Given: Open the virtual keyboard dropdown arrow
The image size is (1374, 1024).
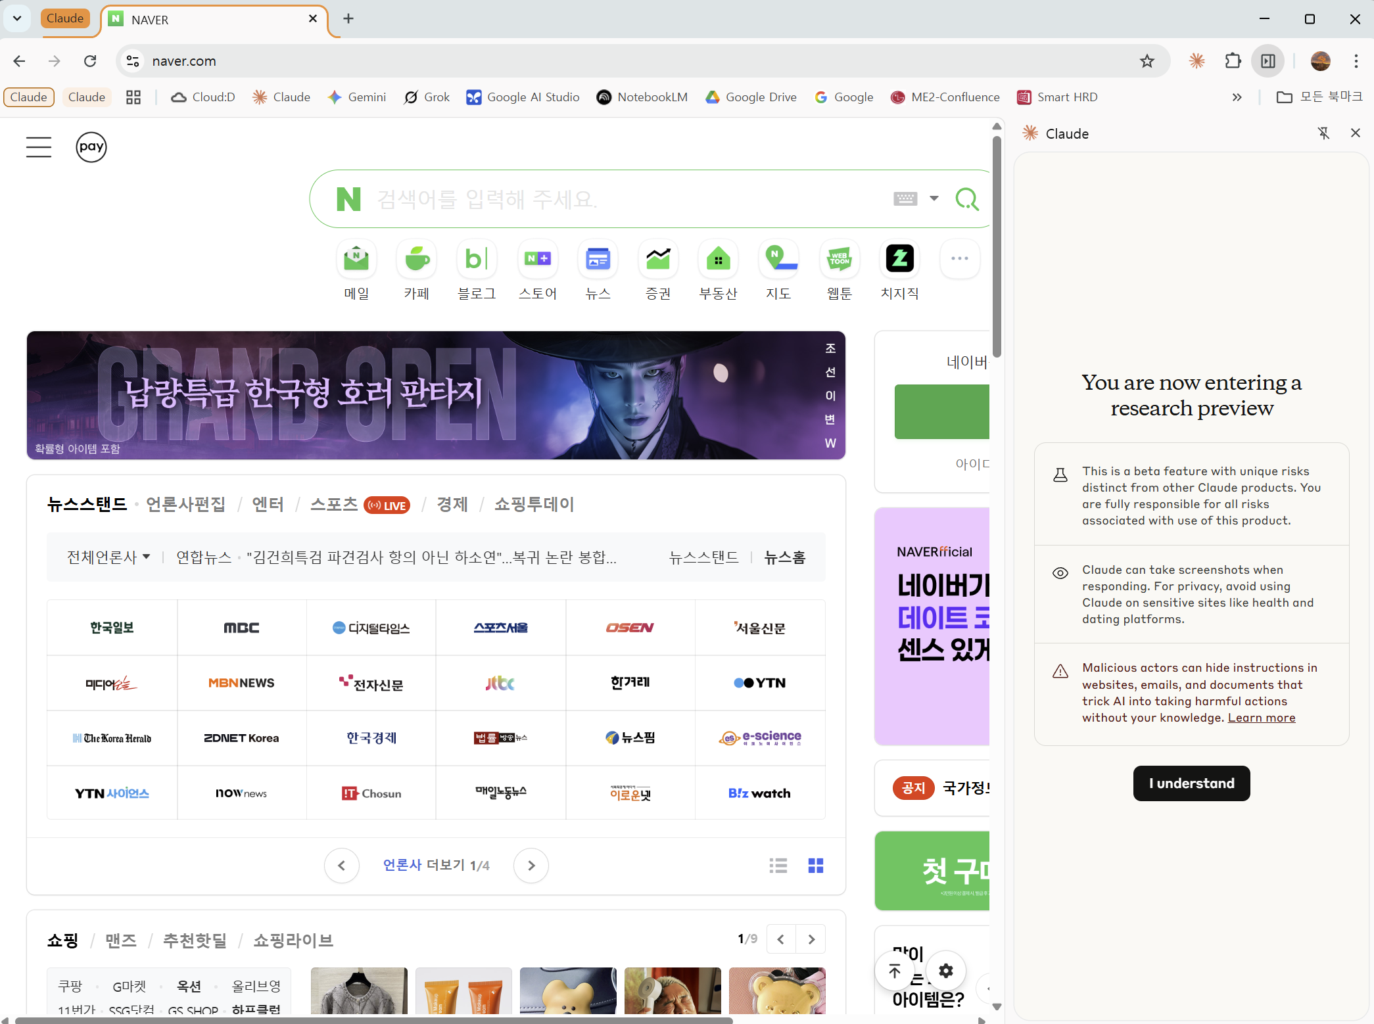Looking at the screenshot, I should tap(934, 198).
